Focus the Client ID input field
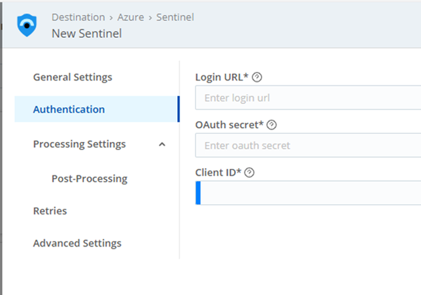Screen dimensions: 421x295 click(x=308, y=193)
